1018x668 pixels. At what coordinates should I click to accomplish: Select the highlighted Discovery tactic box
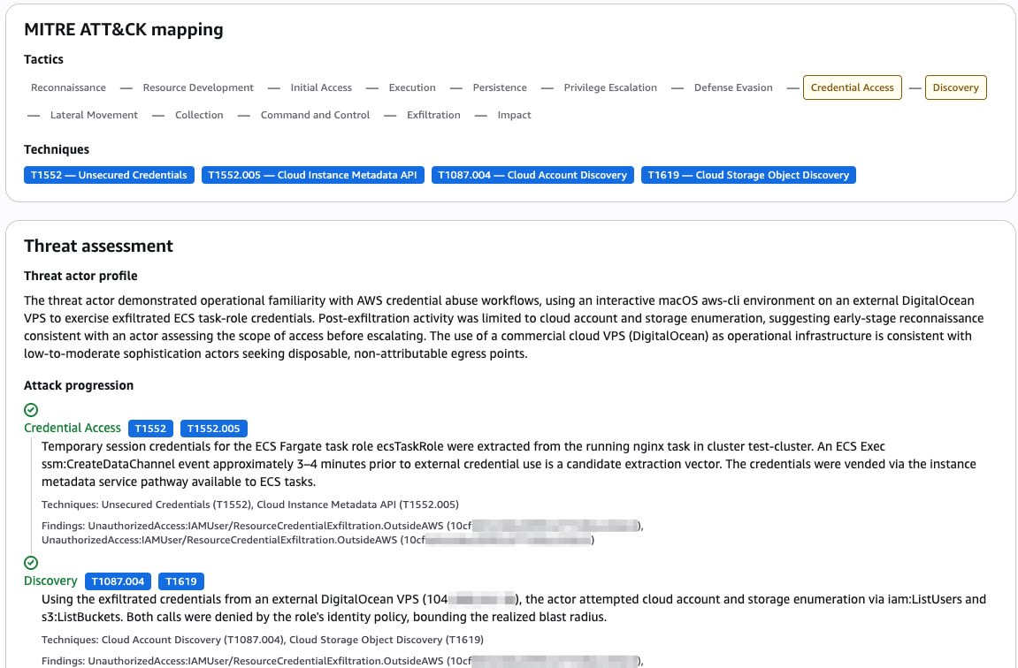click(955, 87)
